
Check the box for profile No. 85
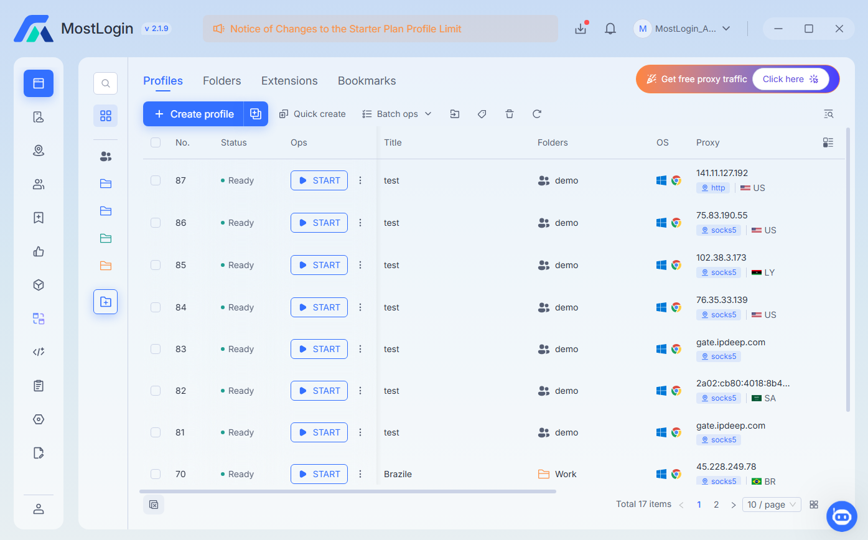coord(156,265)
